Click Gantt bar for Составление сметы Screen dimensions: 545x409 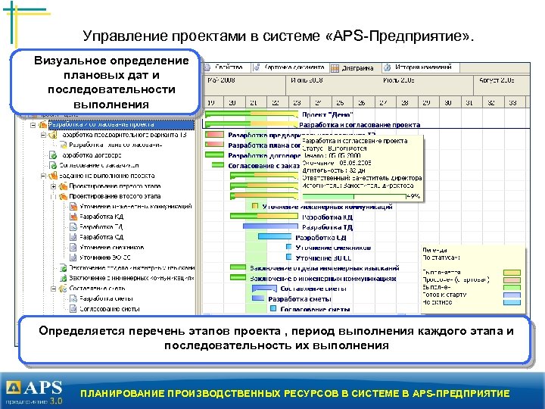(264, 289)
